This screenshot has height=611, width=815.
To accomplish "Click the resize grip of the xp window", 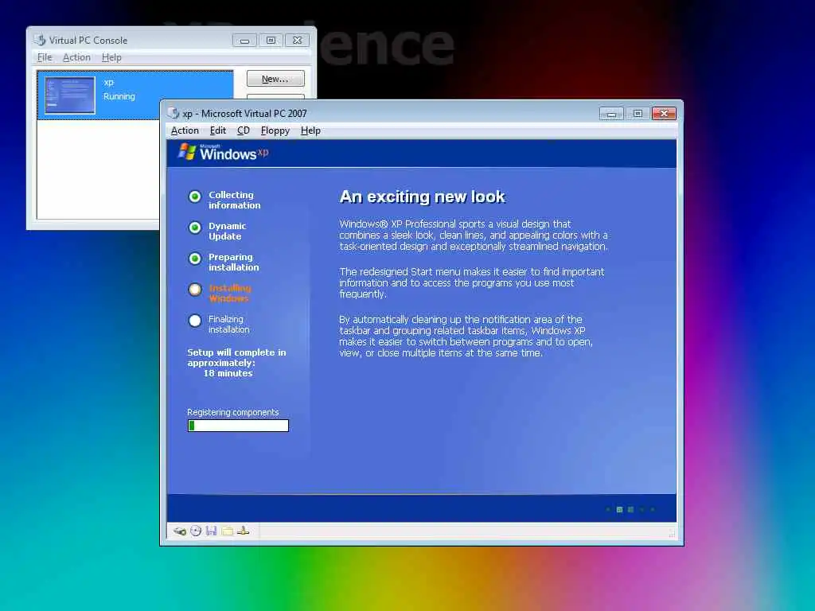I will (672, 534).
